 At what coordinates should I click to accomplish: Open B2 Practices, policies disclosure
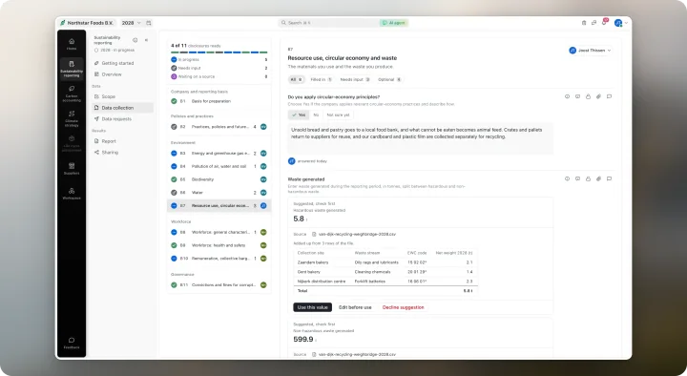(x=219, y=127)
